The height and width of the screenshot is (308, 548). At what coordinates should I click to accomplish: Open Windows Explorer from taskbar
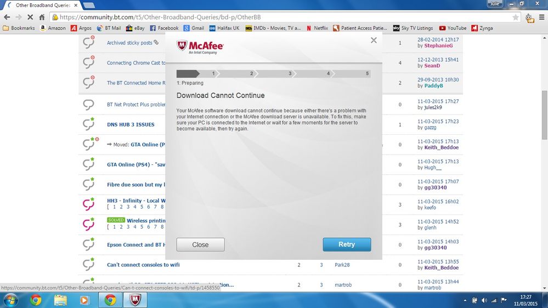60,300
